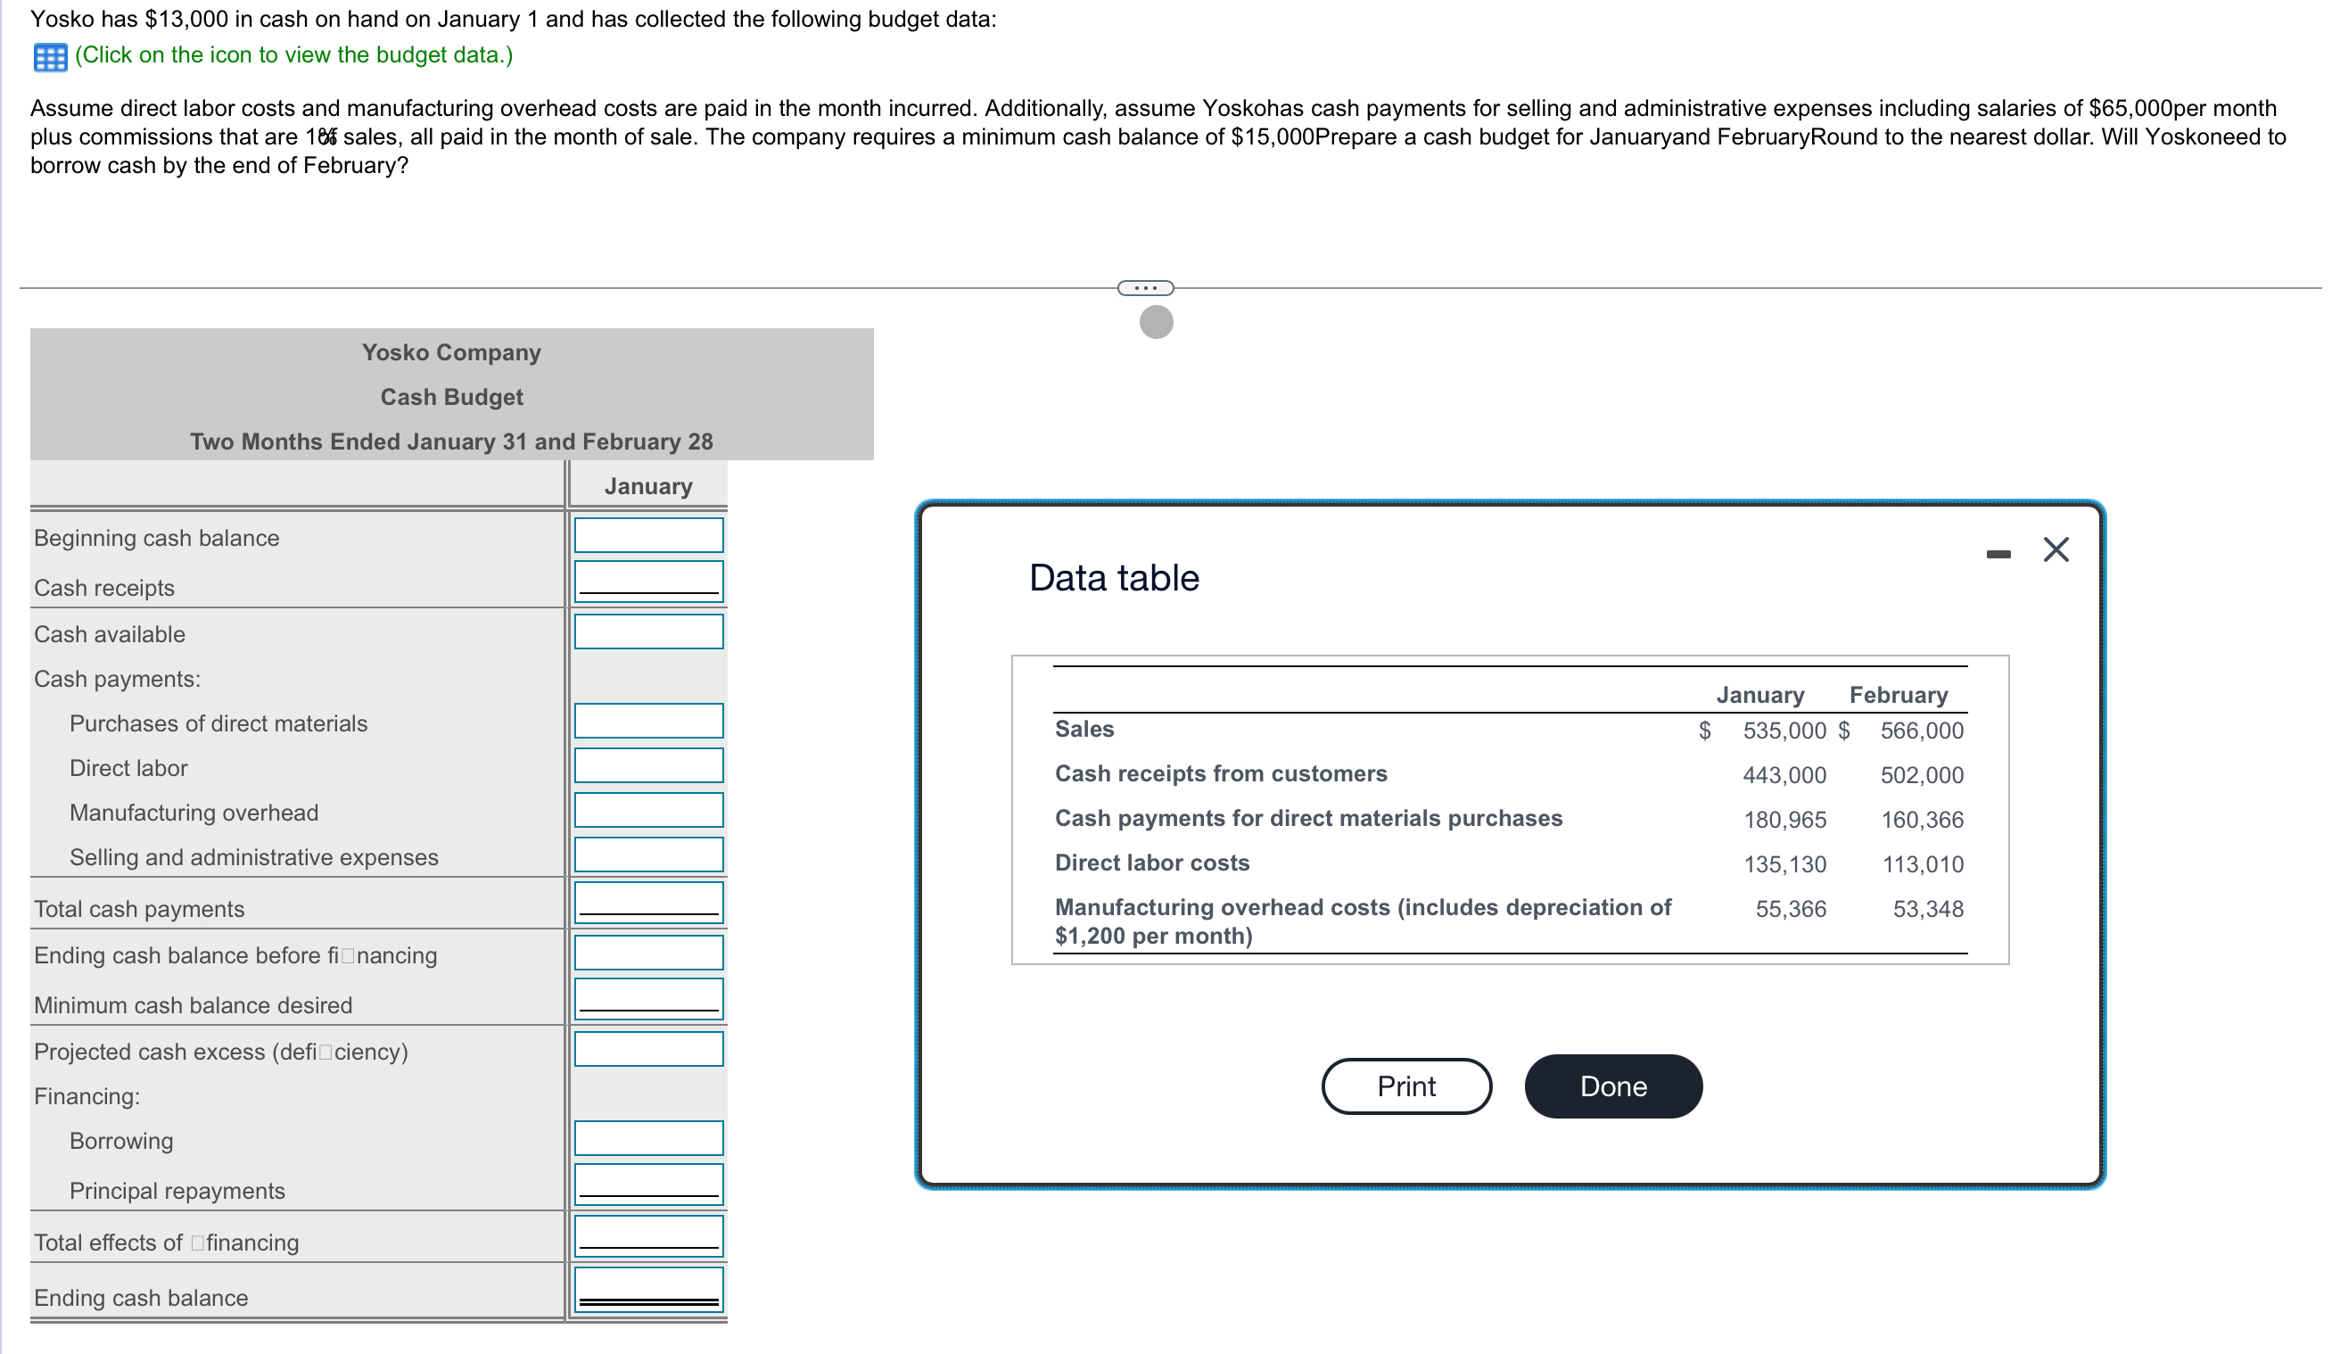The width and height of the screenshot is (2340, 1354).
Task: Click Purchases of direct materials field
Action: point(648,721)
